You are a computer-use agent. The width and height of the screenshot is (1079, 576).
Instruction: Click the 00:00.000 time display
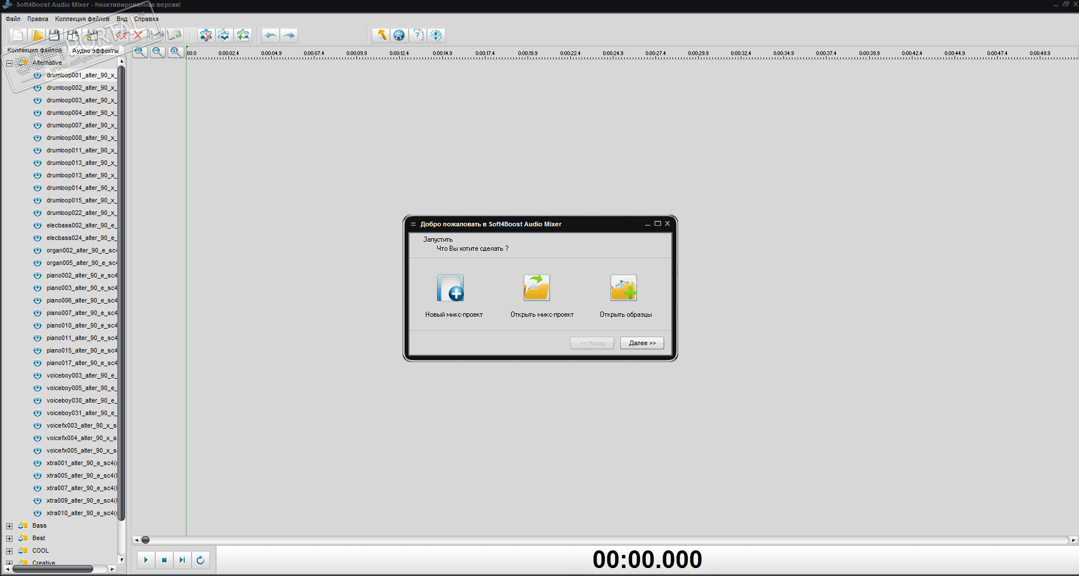coord(647,560)
